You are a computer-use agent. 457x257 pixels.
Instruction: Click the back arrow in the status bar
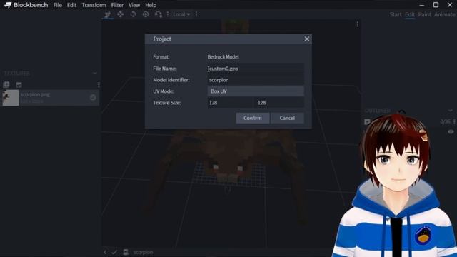105,252
